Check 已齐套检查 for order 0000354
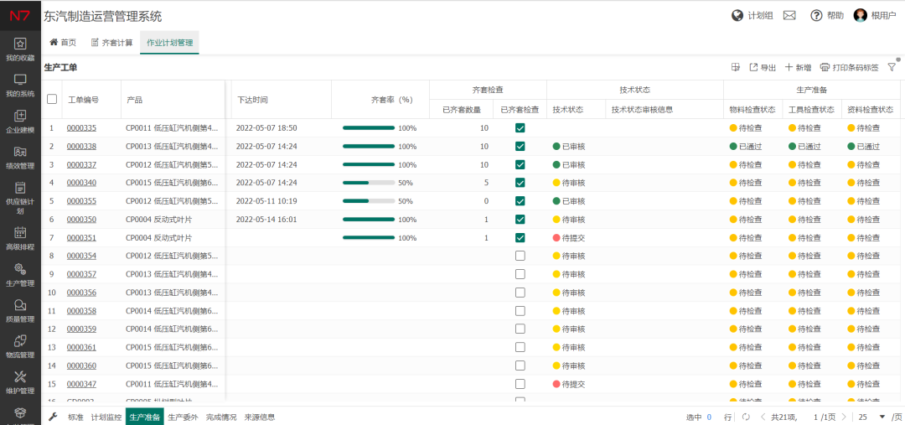 [x=520, y=256]
